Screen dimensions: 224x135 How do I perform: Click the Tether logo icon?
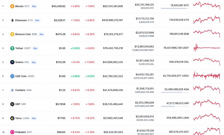pyautogui.click(x=12, y=48)
